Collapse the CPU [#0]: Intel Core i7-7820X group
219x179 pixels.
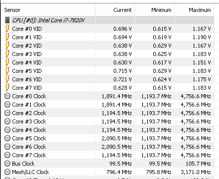tap(48, 20)
